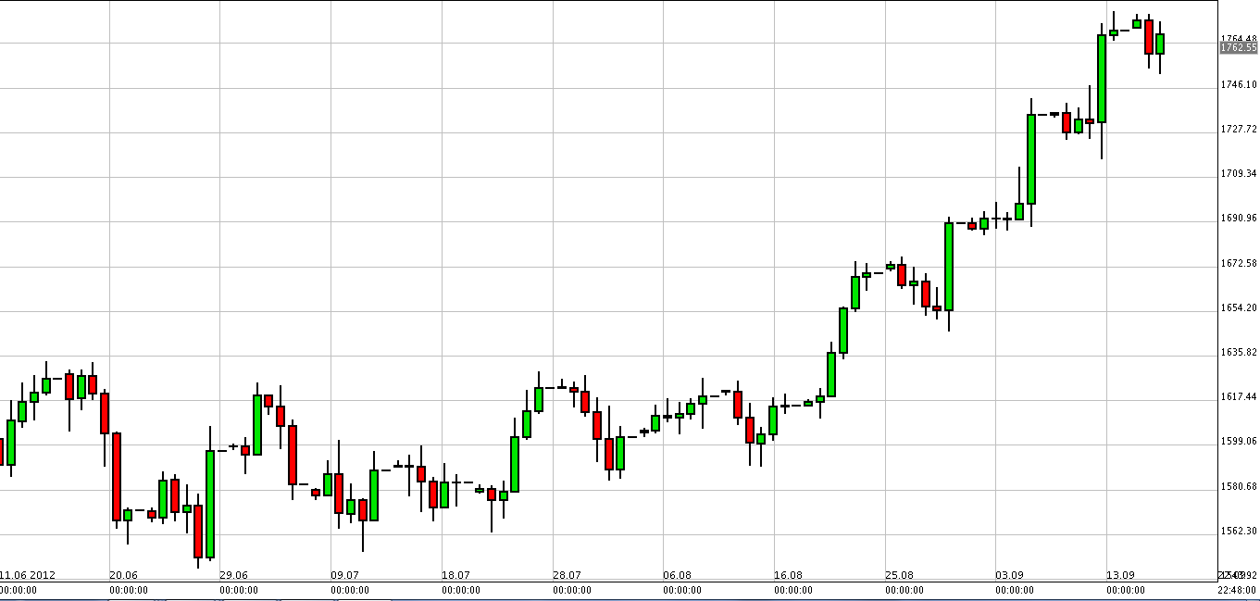Screen dimensions: 1260x601
Task: Select the large red candle near 20.06
Action: tap(119, 477)
